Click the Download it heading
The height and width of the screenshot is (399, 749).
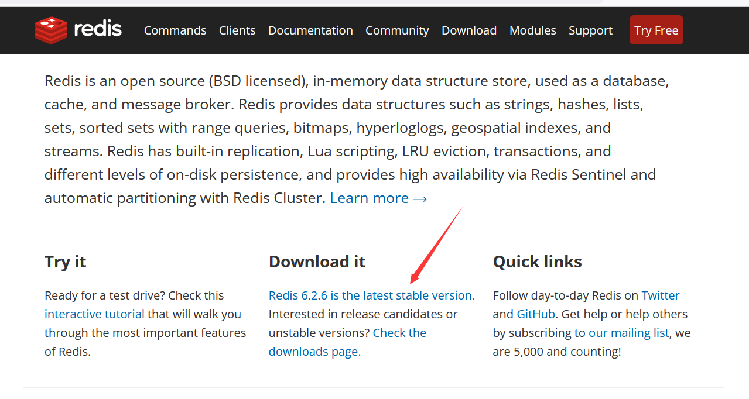[317, 262]
